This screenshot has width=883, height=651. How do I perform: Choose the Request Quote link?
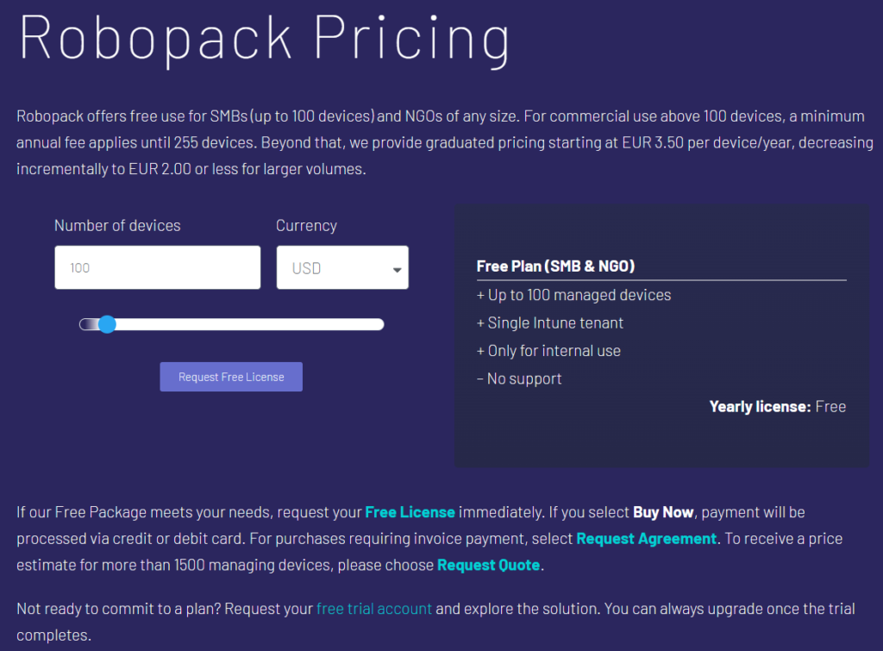click(488, 565)
